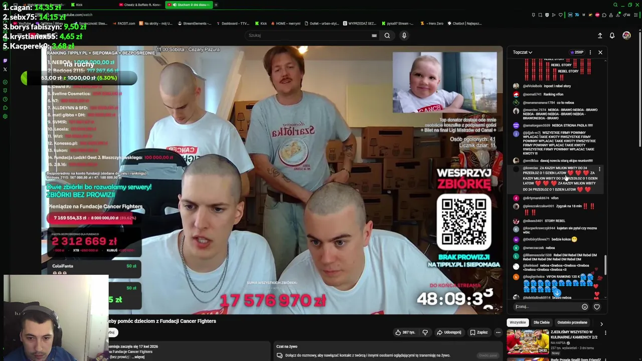
Task: Like the video (387 tys.)
Action: click(405, 332)
